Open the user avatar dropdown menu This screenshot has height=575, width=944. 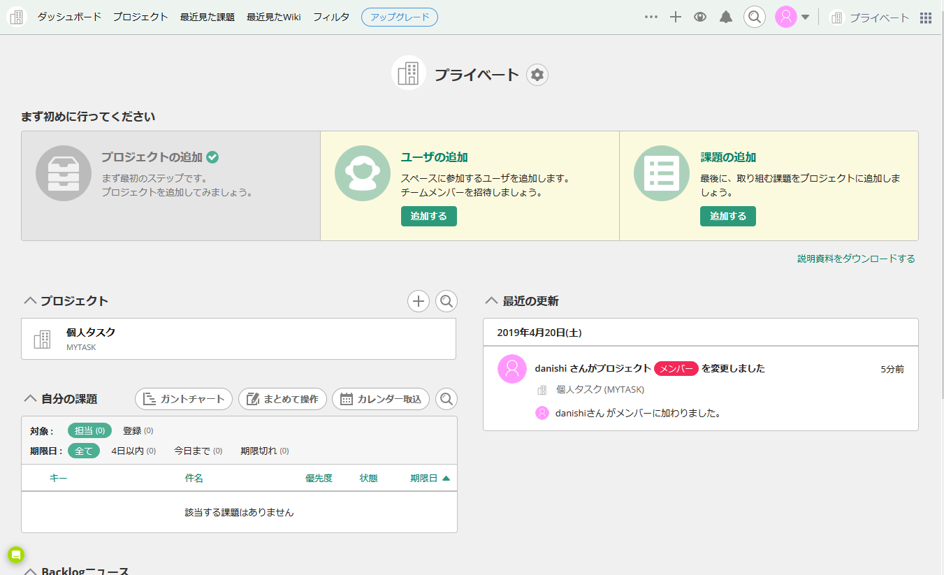click(792, 17)
